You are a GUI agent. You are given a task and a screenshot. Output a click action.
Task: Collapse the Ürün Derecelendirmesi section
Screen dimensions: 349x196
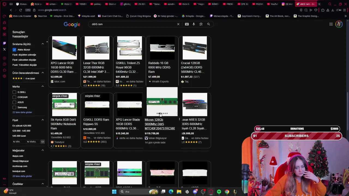(43, 73)
